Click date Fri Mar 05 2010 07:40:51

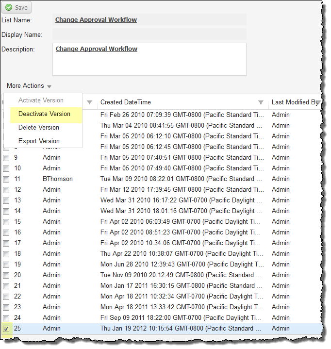(182, 157)
